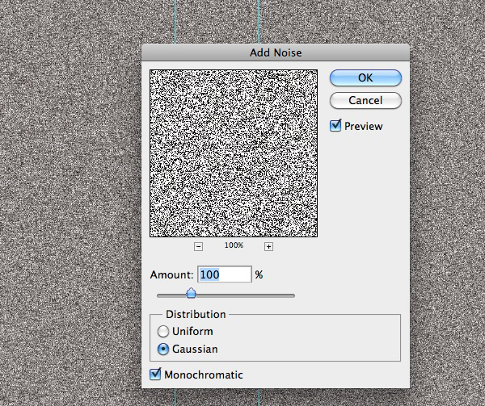This screenshot has width=485, height=406.
Task: Disable the Monochromatic checkbox
Action: pyautogui.click(x=155, y=374)
